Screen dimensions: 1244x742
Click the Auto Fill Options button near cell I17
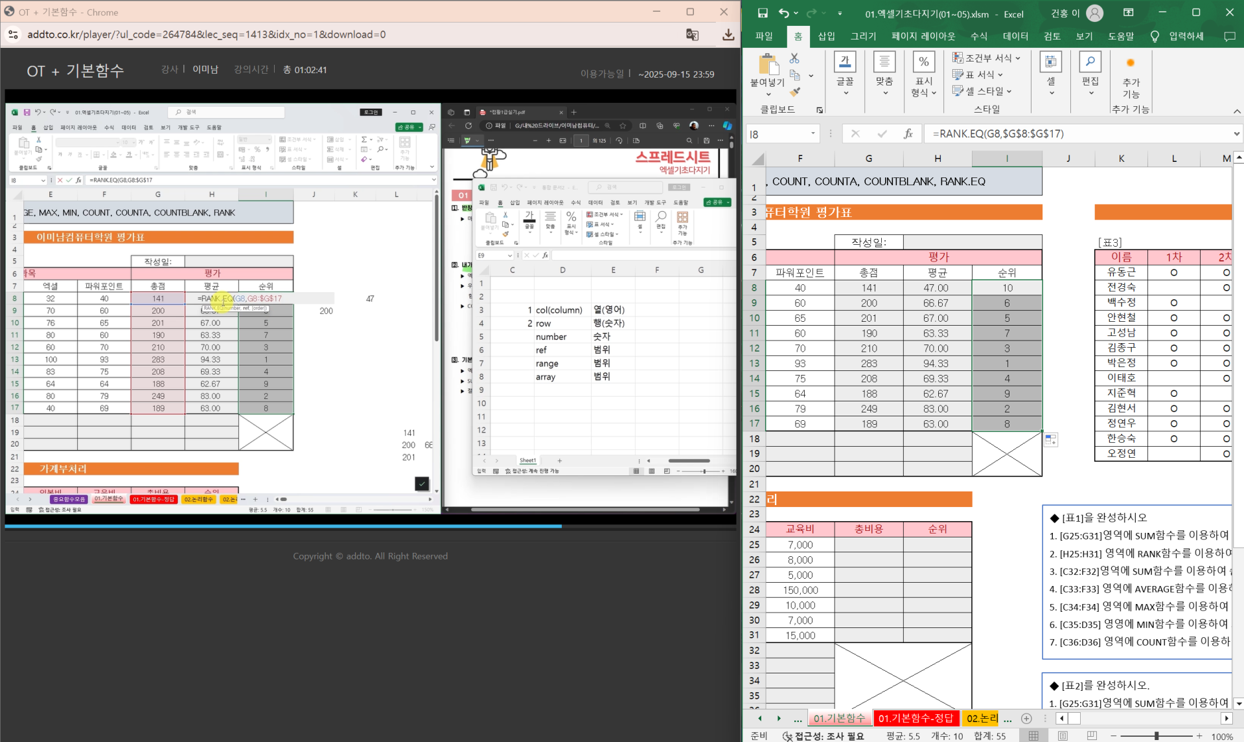[1051, 440]
